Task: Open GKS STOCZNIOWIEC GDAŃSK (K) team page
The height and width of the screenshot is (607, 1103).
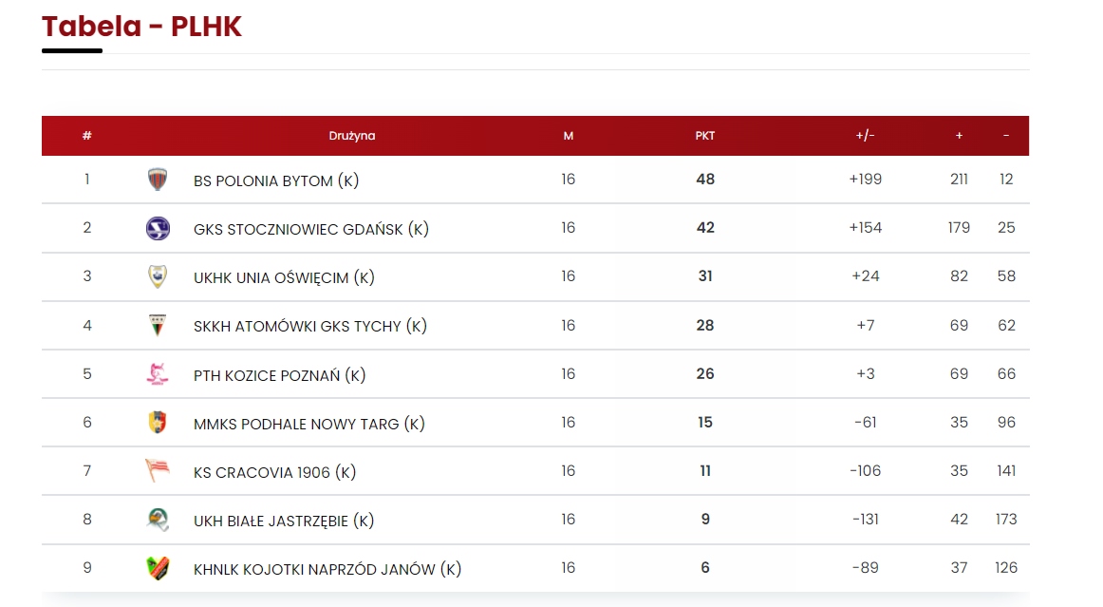Action: click(x=310, y=229)
